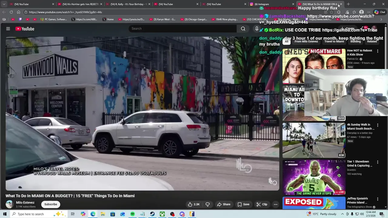Screen dimensions: 388x218
Task: Open '4k Sunday Walk in Miami South Beach' thumbnail
Action: point(314,140)
